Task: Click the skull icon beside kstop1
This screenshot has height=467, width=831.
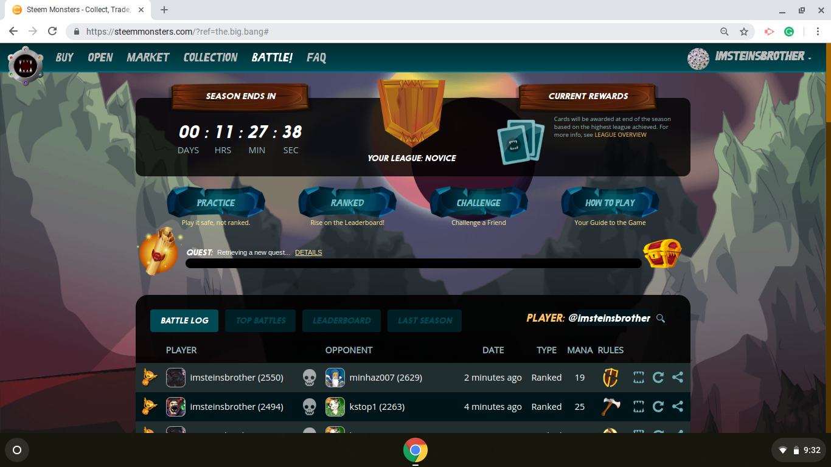Action: click(x=310, y=407)
